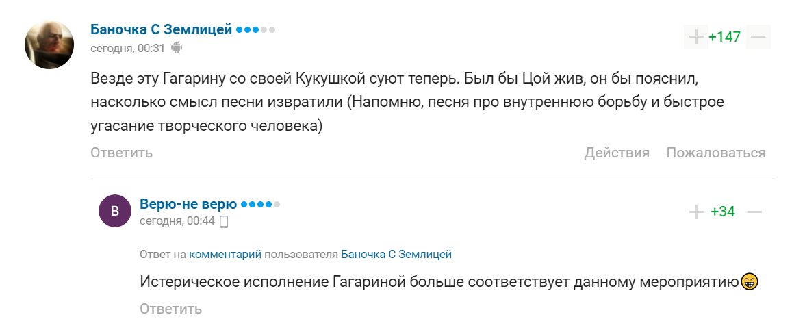Click the mobile phone icon
Viewport: 792px width, 330px height.
(223, 221)
